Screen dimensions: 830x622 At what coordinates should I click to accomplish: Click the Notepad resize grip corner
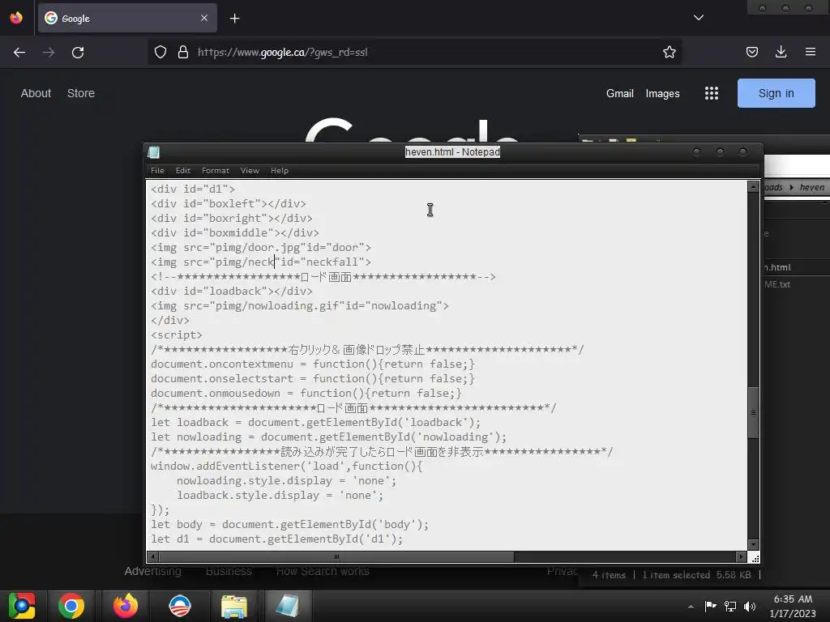[755, 557]
